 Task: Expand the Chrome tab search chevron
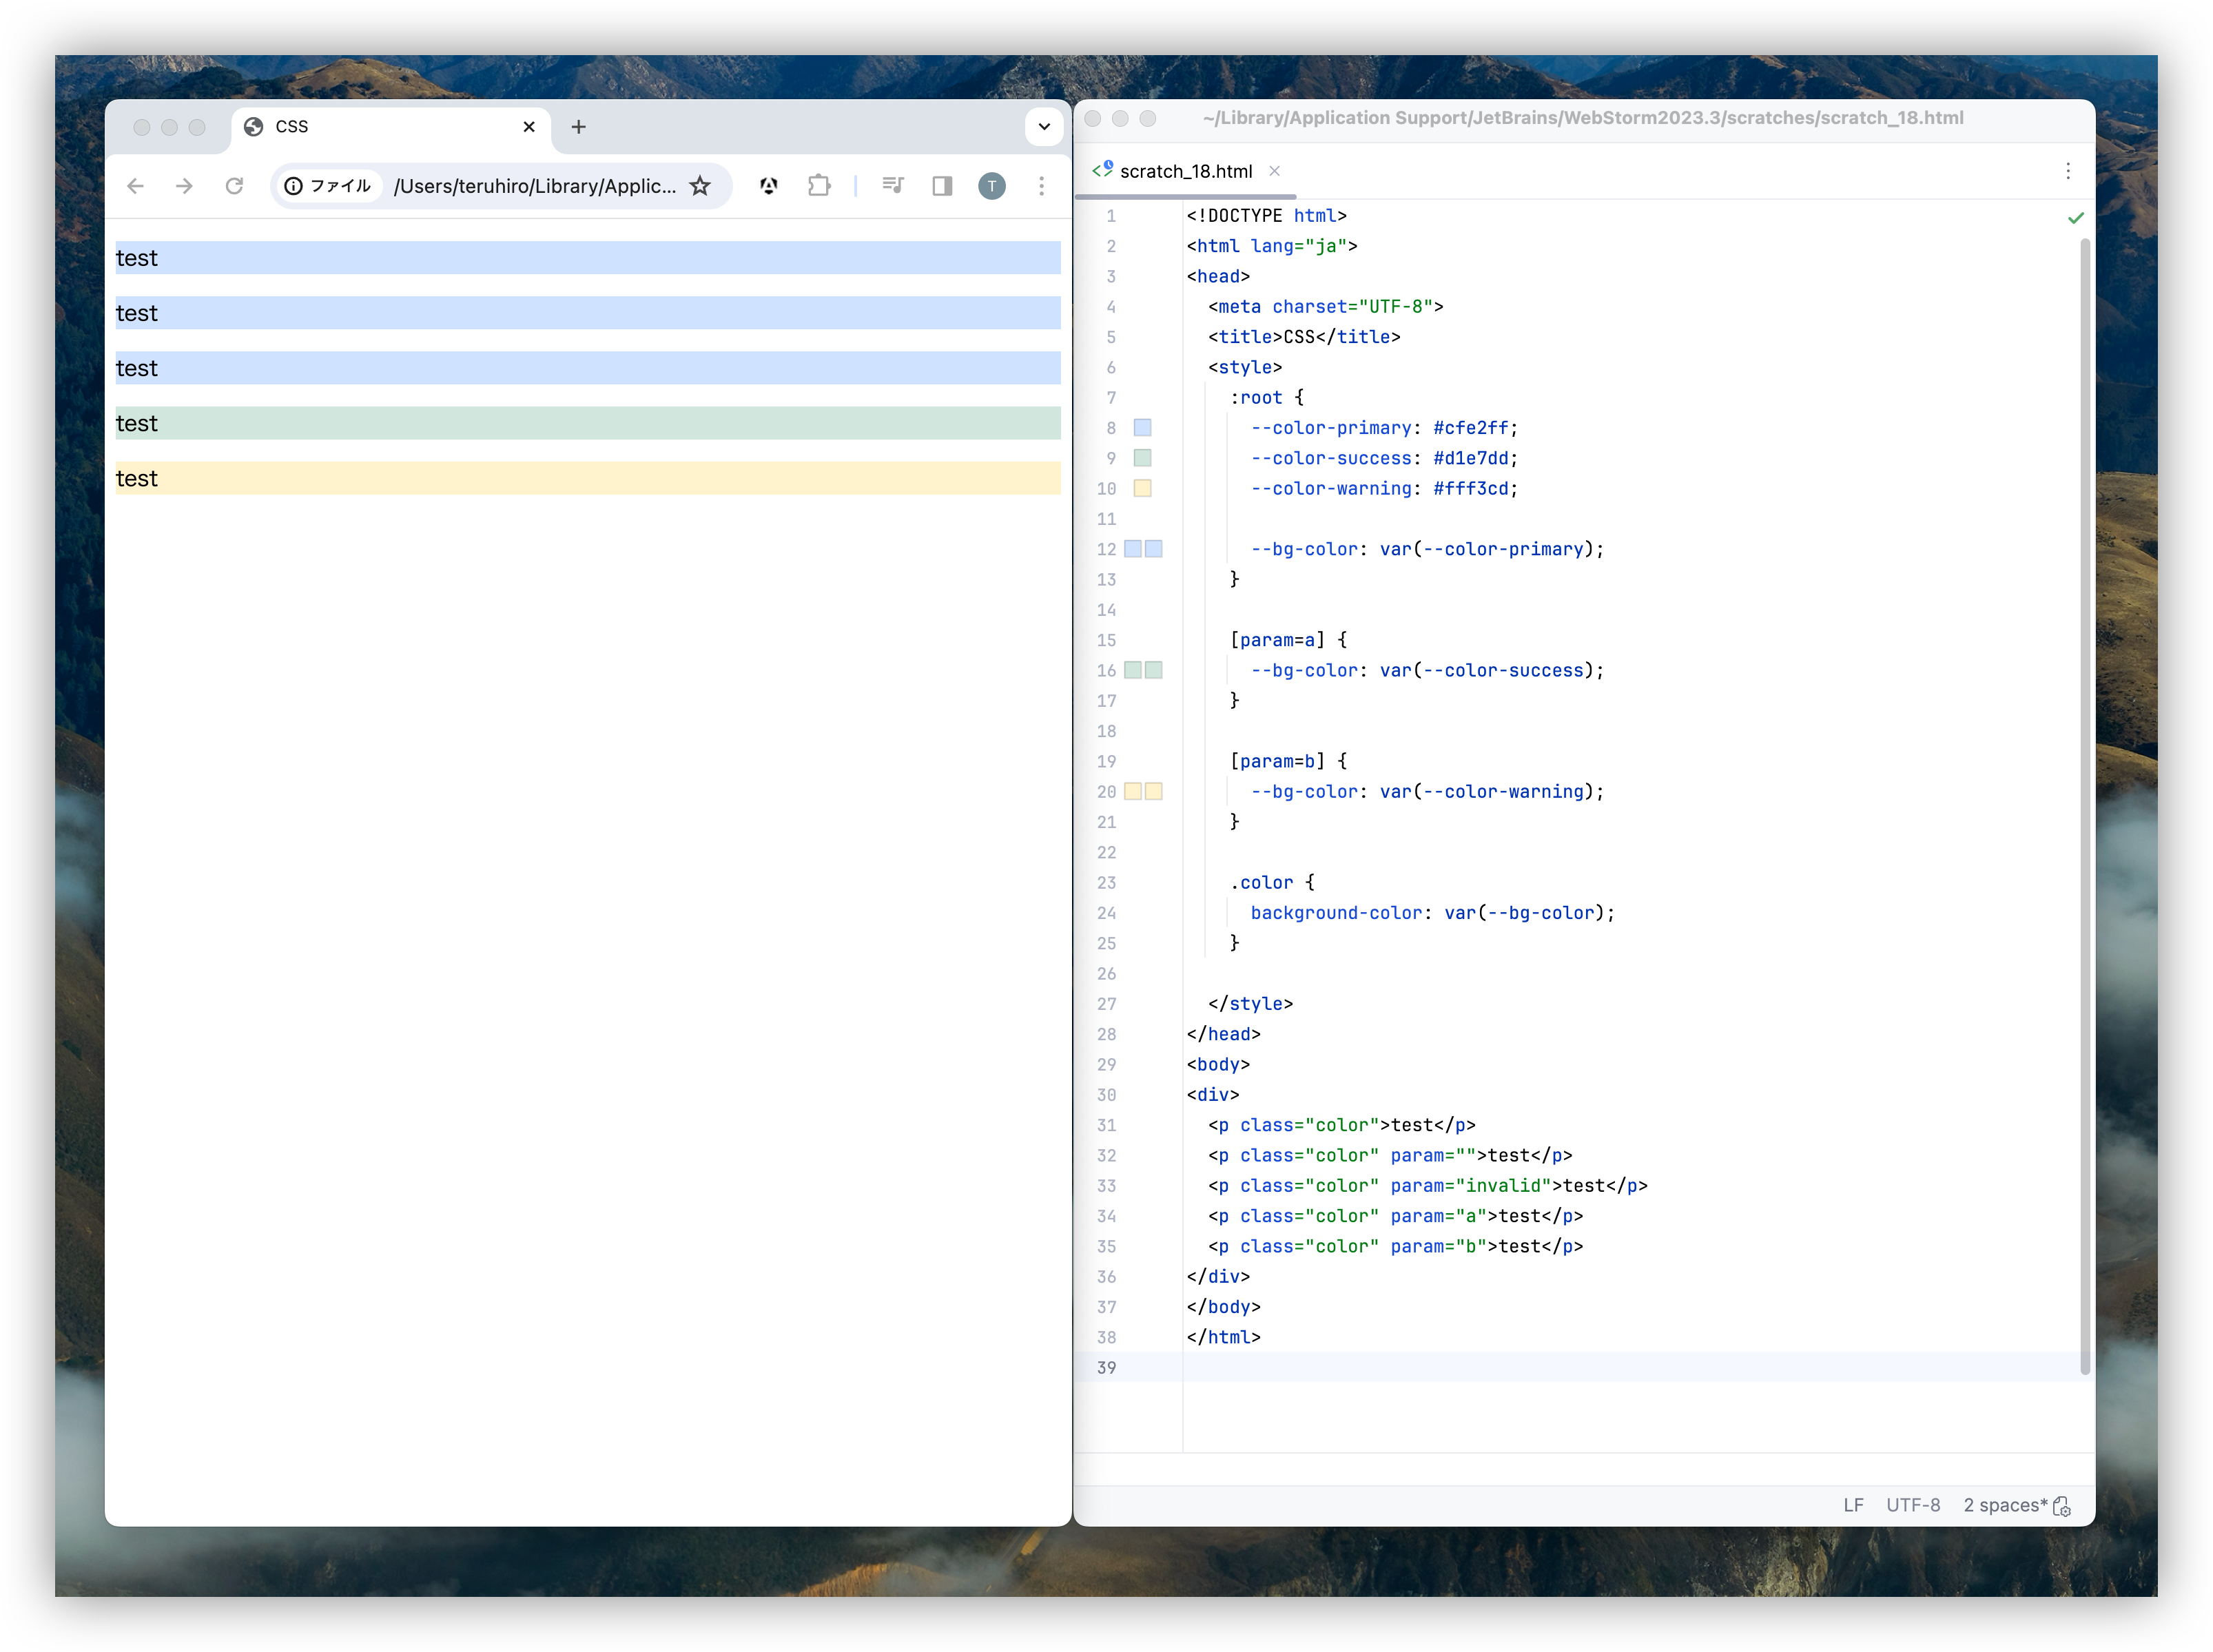point(1043,127)
